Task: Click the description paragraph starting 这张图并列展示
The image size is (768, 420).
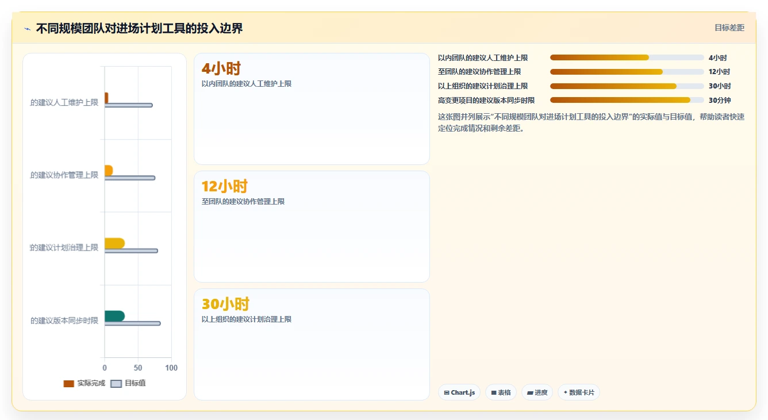Action: tap(591, 122)
